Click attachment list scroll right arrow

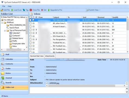tap(124, 86)
